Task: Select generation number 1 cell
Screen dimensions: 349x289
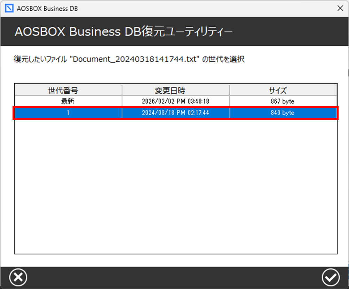Action: [x=68, y=113]
